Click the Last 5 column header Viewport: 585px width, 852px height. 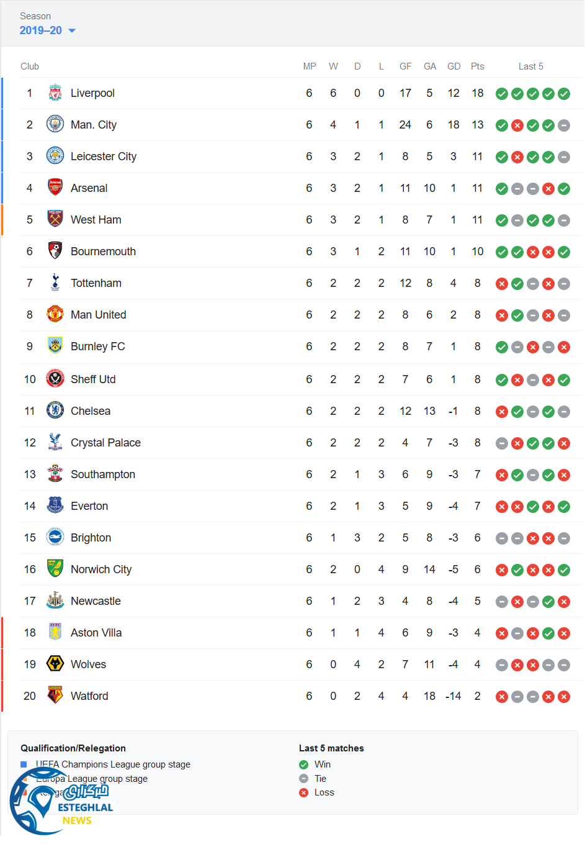tap(530, 66)
